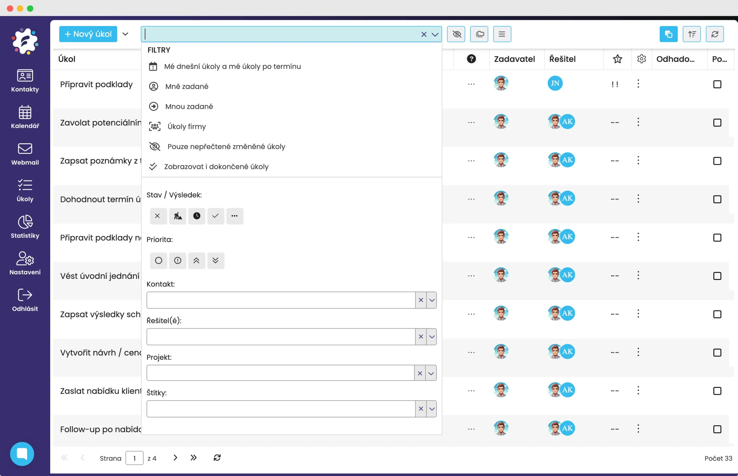Click the refresh icon in top toolbar
This screenshot has height=476, width=738.
(x=714, y=34)
